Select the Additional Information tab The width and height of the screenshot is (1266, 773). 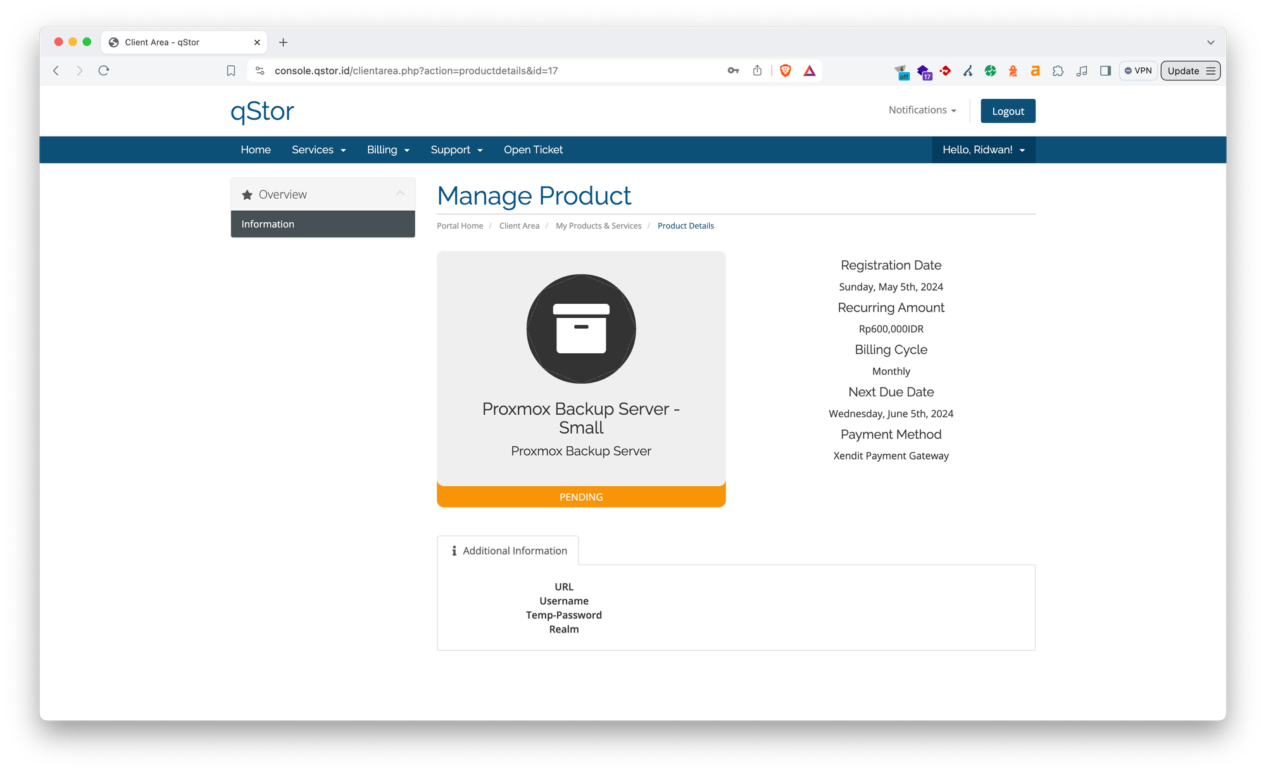pyautogui.click(x=508, y=551)
